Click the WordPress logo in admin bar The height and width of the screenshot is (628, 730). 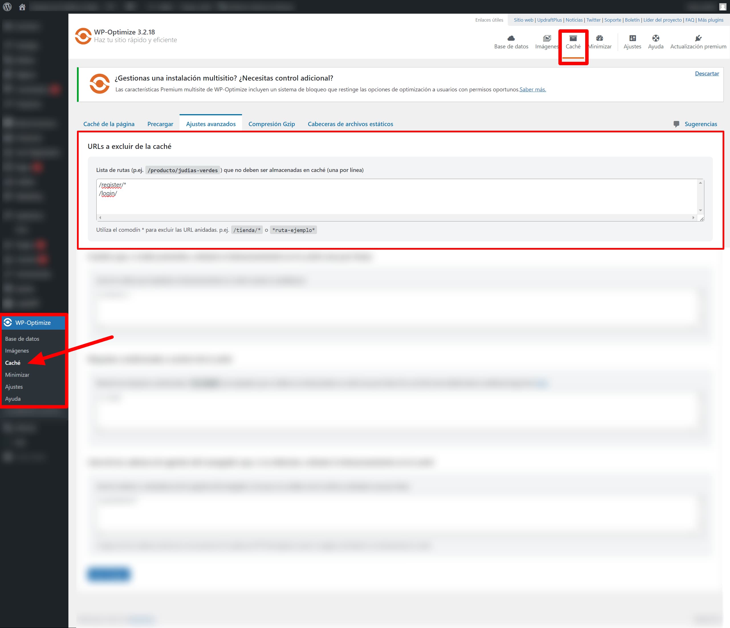click(x=7, y=7)
